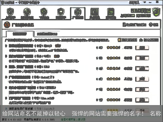Click the 社区论坛类广告过滤 rule title
The image size is (163, 122).
(x=21, y=108)
